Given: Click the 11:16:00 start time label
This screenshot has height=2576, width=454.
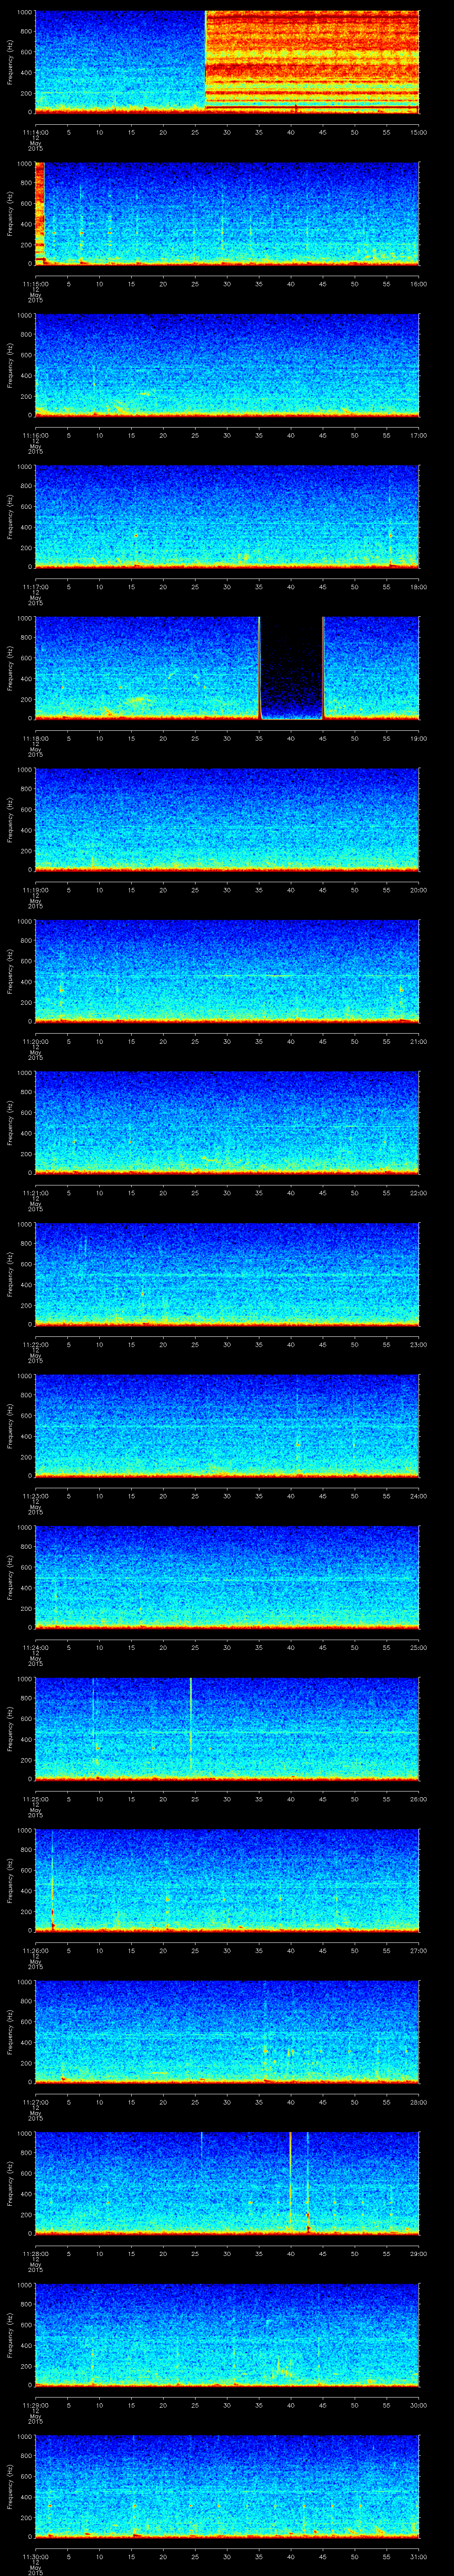Looking at the screenshot, I should click(x=35, y=435).
